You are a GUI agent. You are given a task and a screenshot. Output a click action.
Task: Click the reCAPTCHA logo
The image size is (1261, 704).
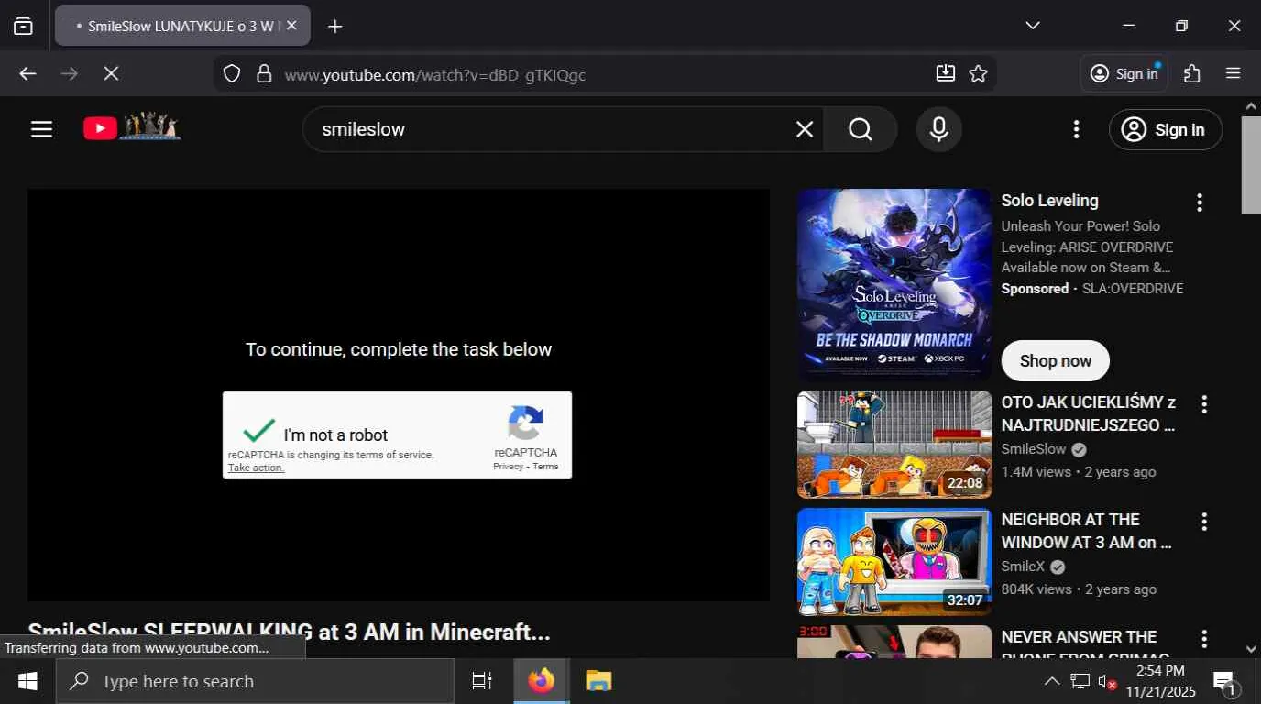(x=526, y=423)
